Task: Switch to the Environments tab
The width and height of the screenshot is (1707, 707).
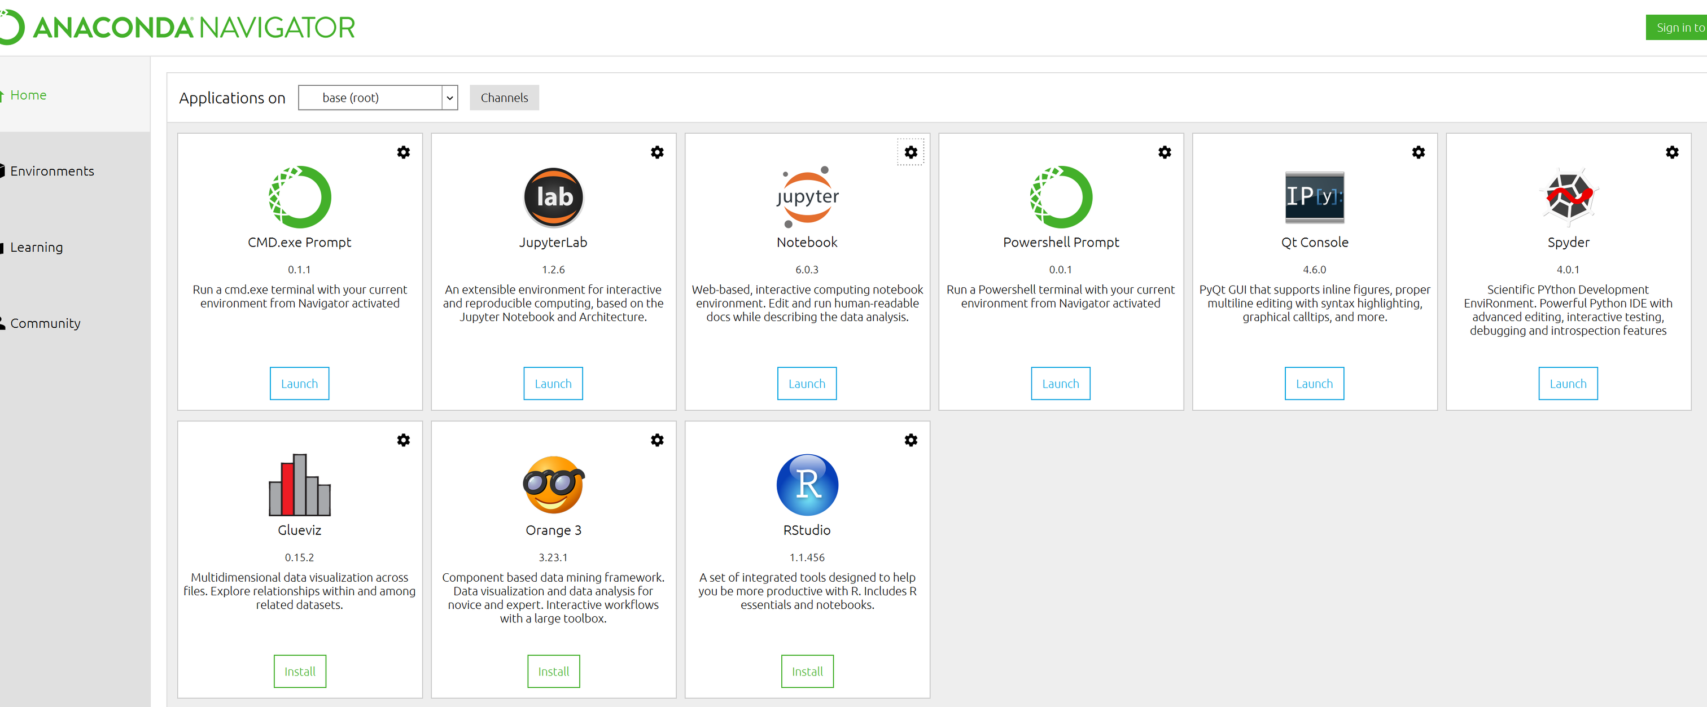Action: tap(52, 171)
